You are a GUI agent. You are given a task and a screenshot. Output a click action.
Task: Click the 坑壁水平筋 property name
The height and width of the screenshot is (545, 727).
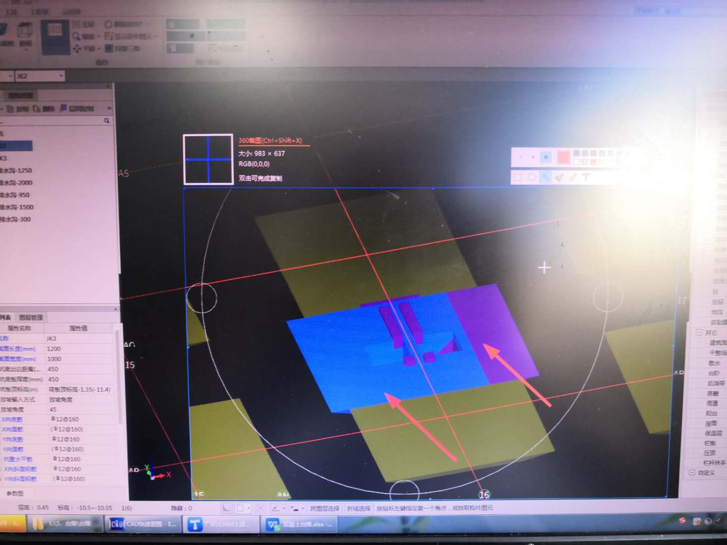pos(18,459)
